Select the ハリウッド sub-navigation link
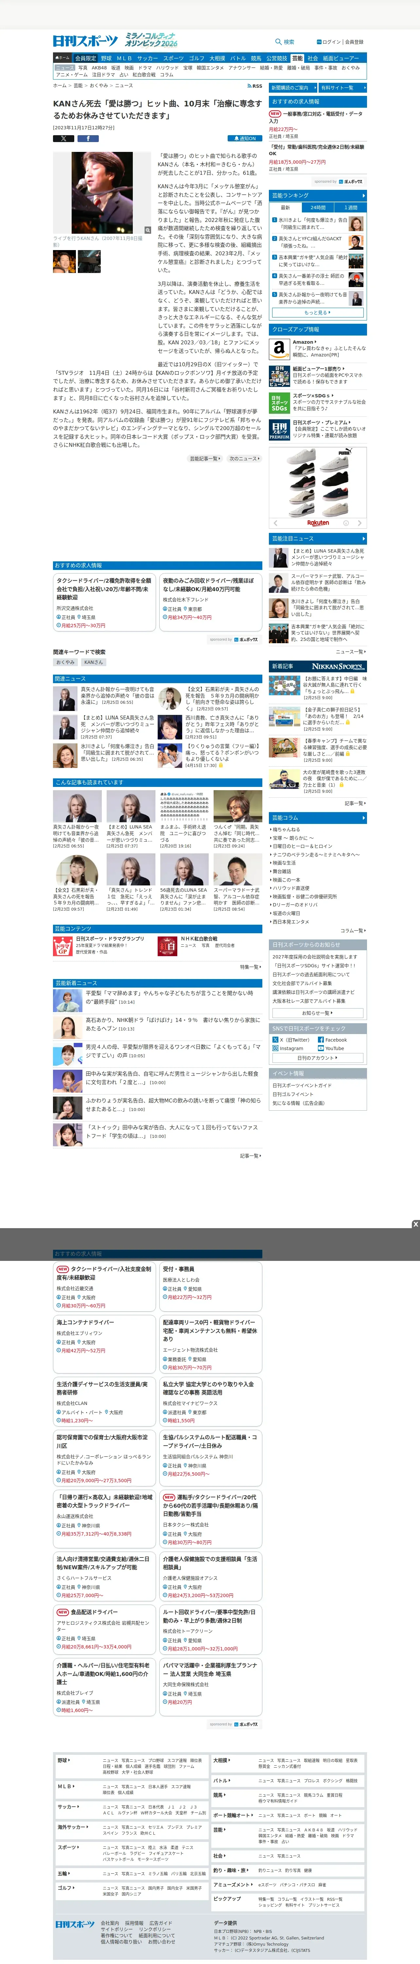Viewport: 420px width, 1964px height. pos(168,68)
